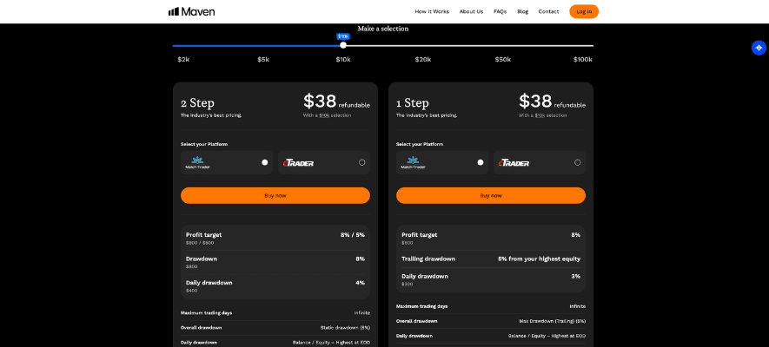Click Match-Trader logo in 2 Step card

197,162
